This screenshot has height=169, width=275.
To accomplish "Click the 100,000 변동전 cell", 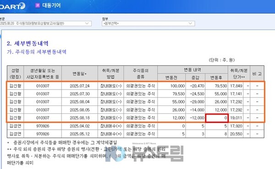I will coord(171,86).
